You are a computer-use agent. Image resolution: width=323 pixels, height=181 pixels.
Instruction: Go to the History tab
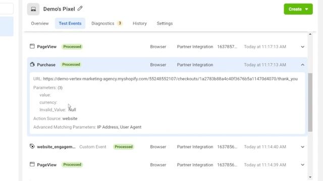pos(140,24)
